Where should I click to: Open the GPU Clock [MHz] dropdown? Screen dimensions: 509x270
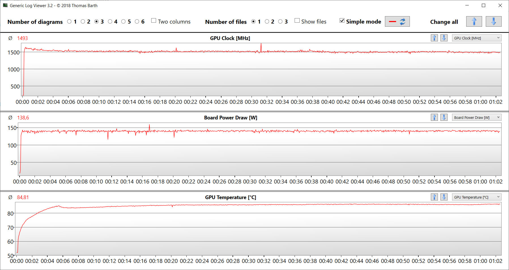tap(476, 38)
